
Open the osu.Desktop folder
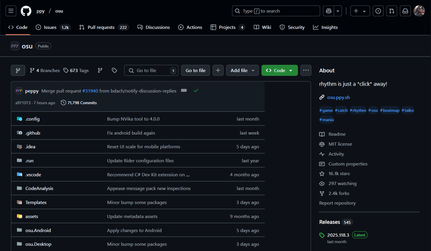[38, 244]
